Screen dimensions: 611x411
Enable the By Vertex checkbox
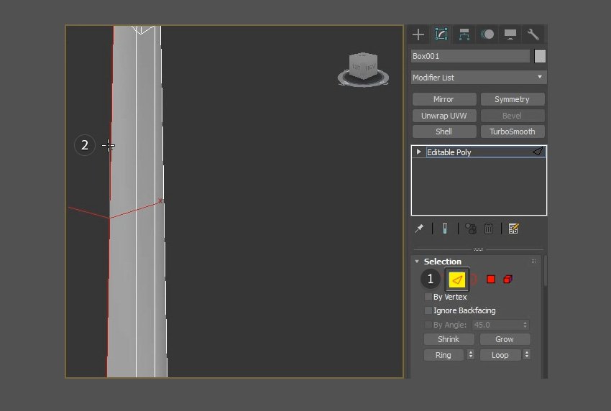428,297
